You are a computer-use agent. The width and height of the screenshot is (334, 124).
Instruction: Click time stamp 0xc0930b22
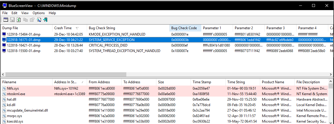click(202, 121)
